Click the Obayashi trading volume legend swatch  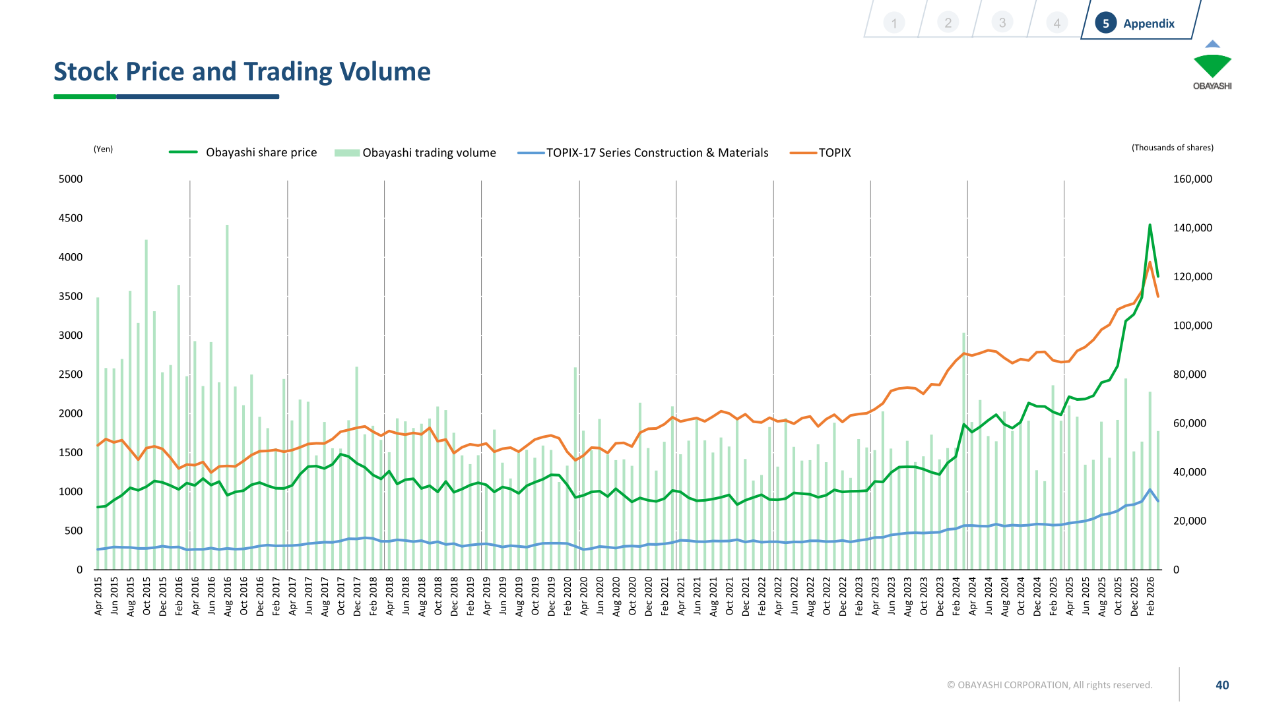pos(346,153)
